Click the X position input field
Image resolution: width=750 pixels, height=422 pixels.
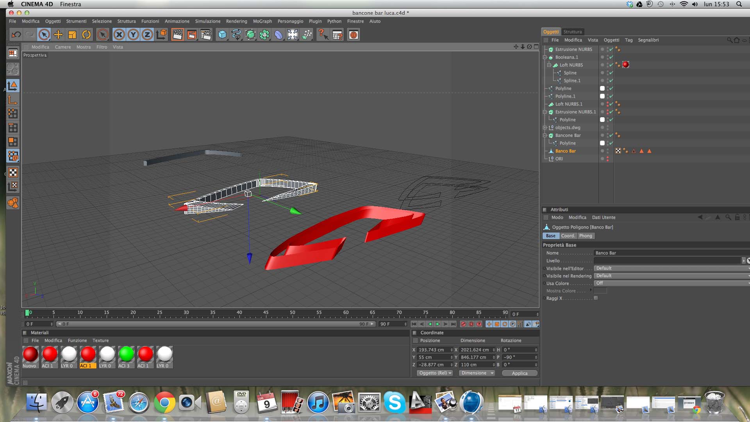[433, 350]
